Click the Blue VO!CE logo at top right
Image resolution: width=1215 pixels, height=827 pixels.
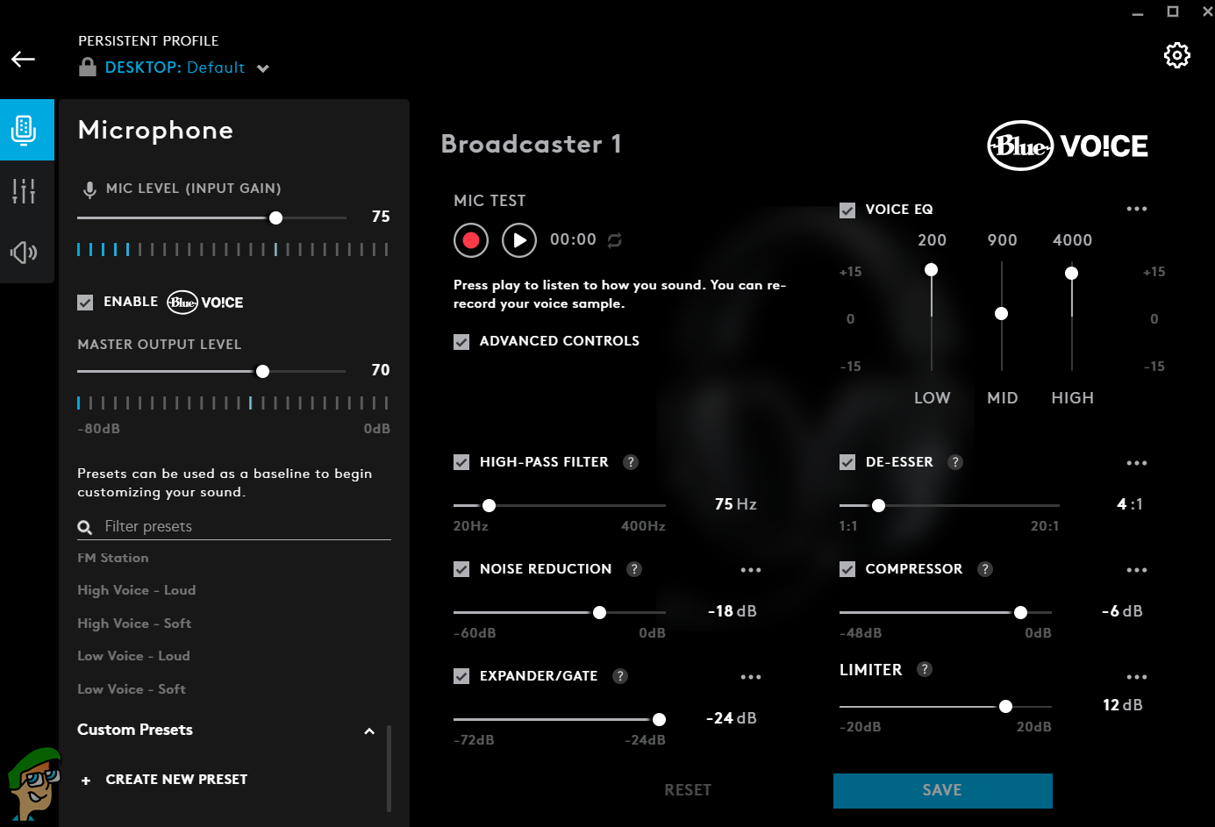click(x=1068, y=146)
